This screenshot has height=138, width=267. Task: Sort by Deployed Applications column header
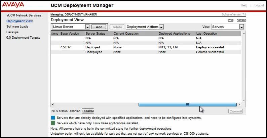click(x=174, y=34)
